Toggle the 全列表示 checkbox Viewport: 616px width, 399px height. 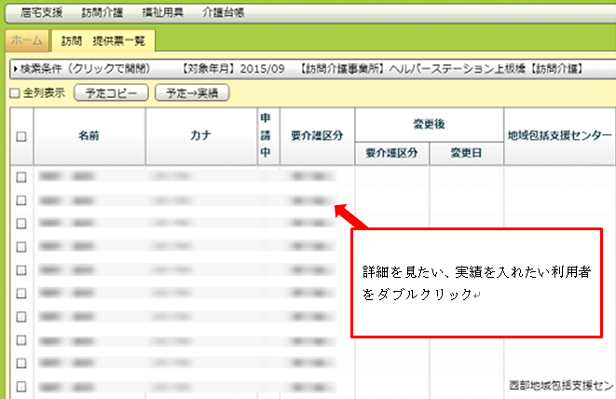[x=14, y=93]
